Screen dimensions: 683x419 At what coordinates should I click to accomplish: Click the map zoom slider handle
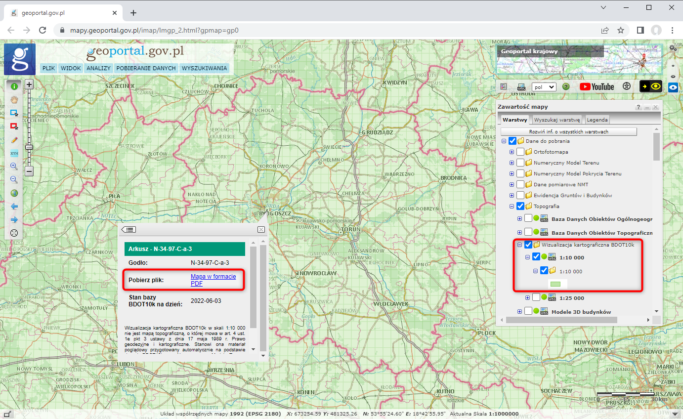(29, 147)
